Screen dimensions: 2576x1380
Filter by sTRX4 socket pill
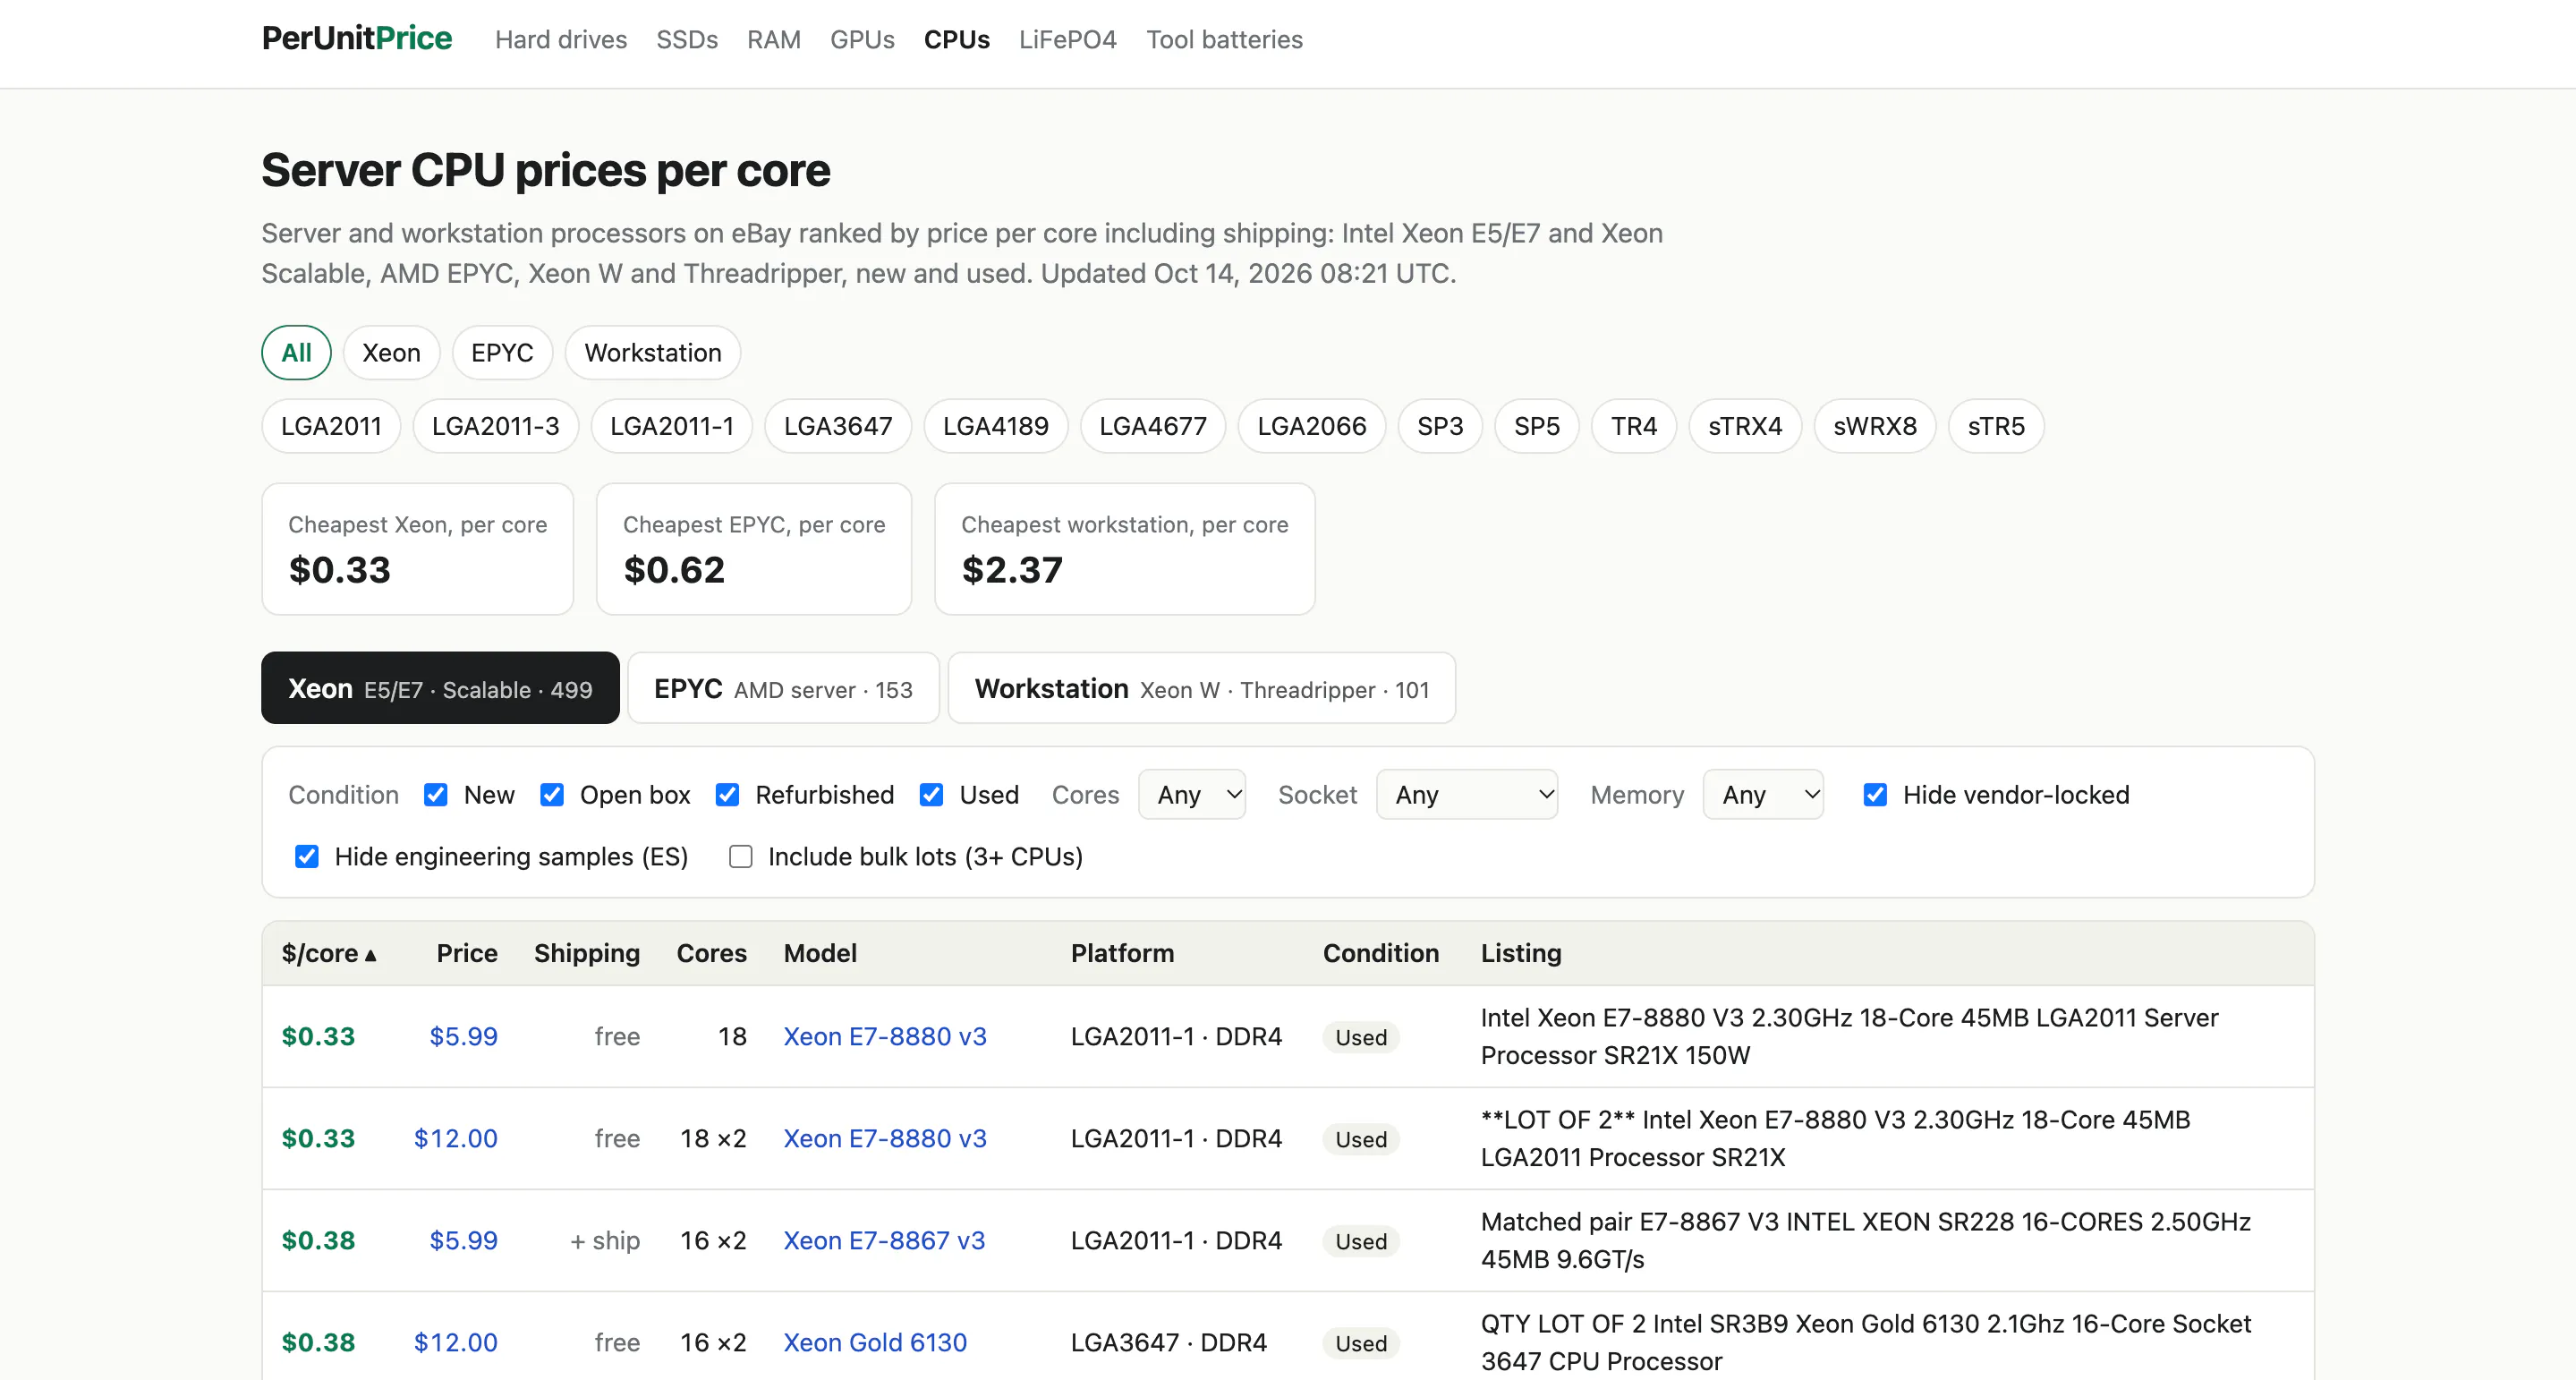[1745, 426]
